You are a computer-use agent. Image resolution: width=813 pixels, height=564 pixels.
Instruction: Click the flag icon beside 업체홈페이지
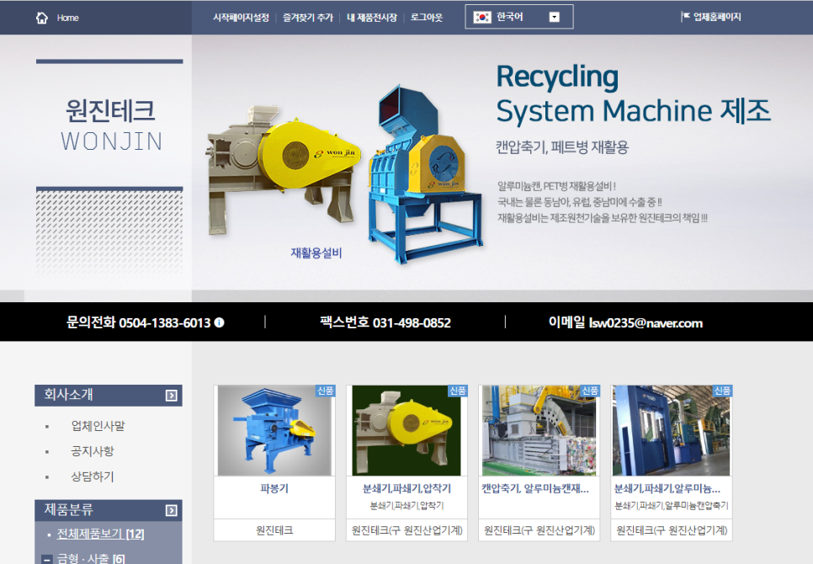[x=685, y=17]
